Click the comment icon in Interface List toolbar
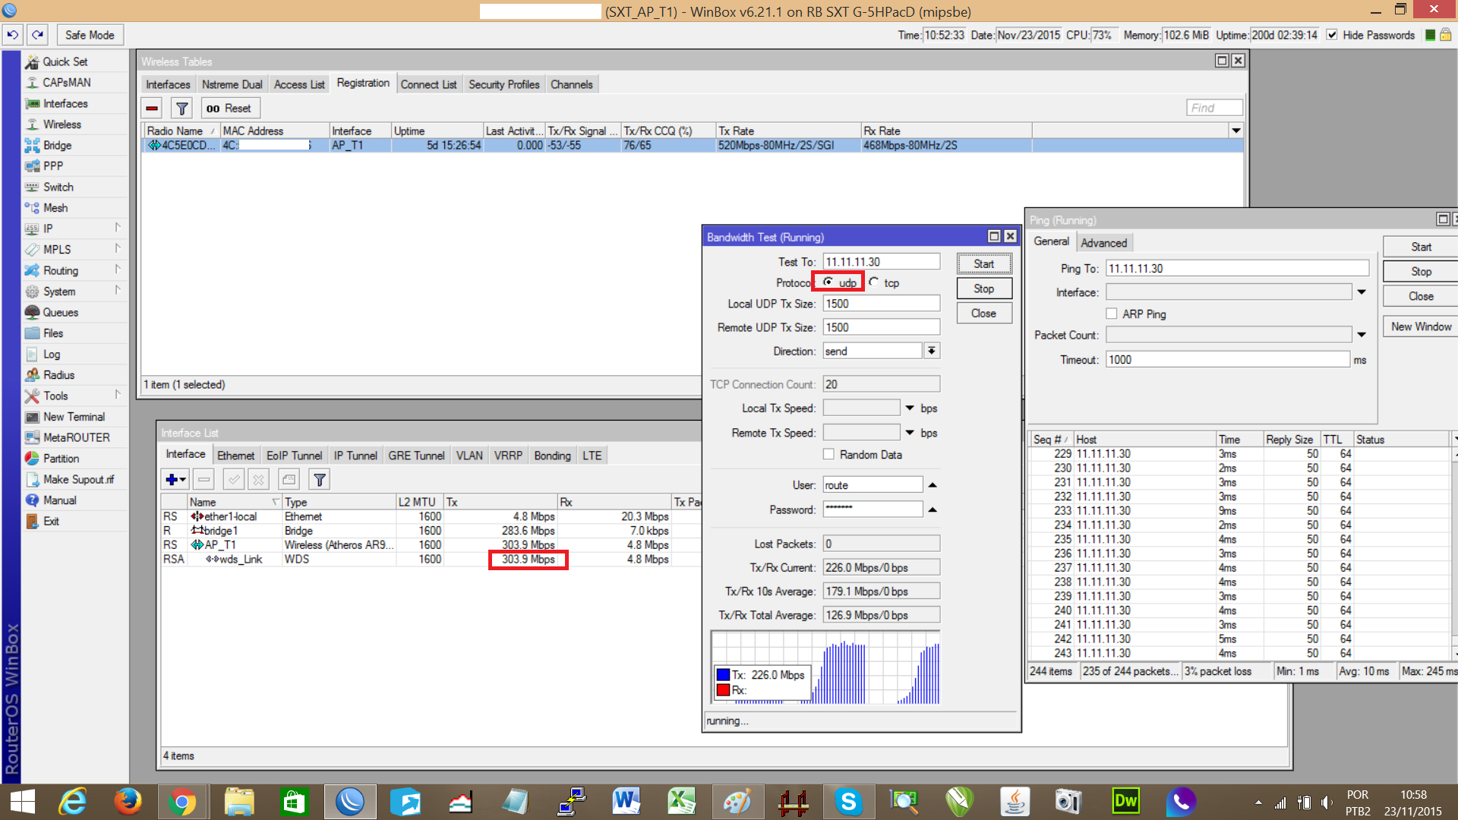The width and height of the screenshot is (1458, 820). click(x=289, y=480)
